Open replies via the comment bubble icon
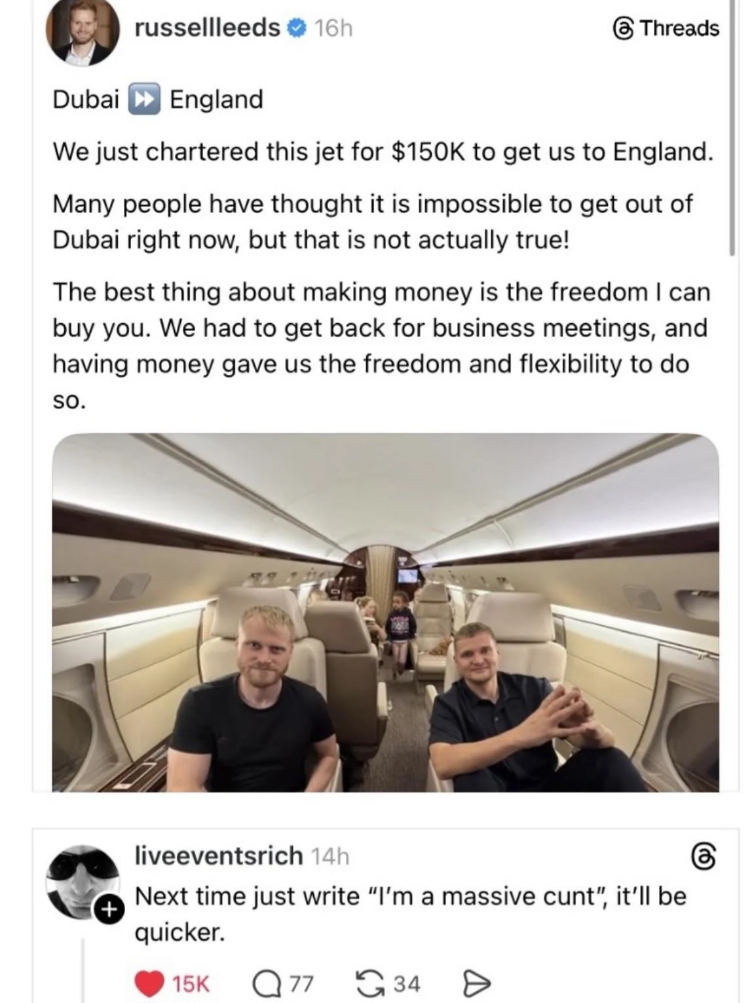This screenshot has width=752, height=1003. coord(267,983)
